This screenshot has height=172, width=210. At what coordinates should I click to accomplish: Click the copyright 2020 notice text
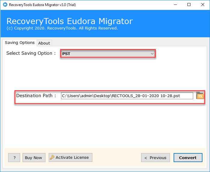[62, 28]
